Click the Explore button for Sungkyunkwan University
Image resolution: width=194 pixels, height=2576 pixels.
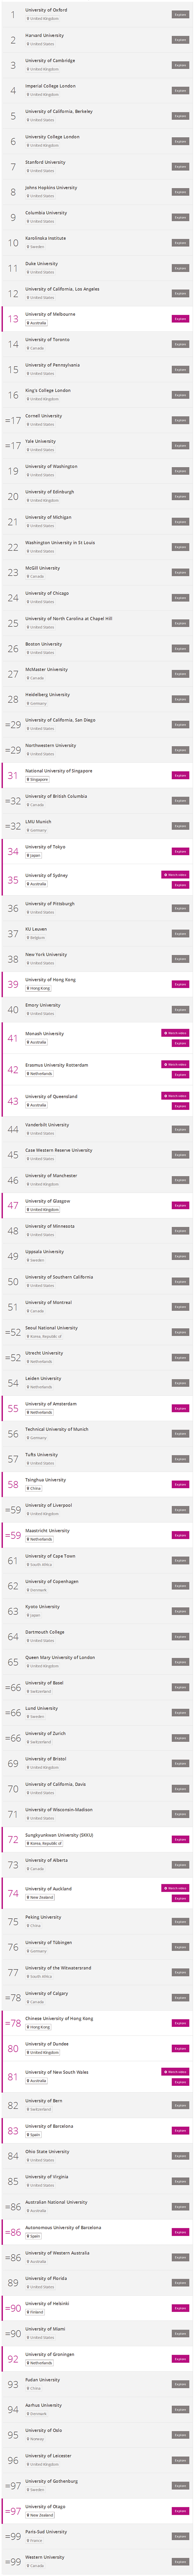(180, 1839)
